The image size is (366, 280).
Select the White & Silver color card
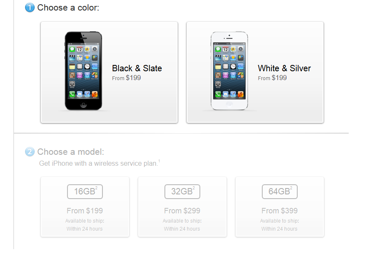255,73
